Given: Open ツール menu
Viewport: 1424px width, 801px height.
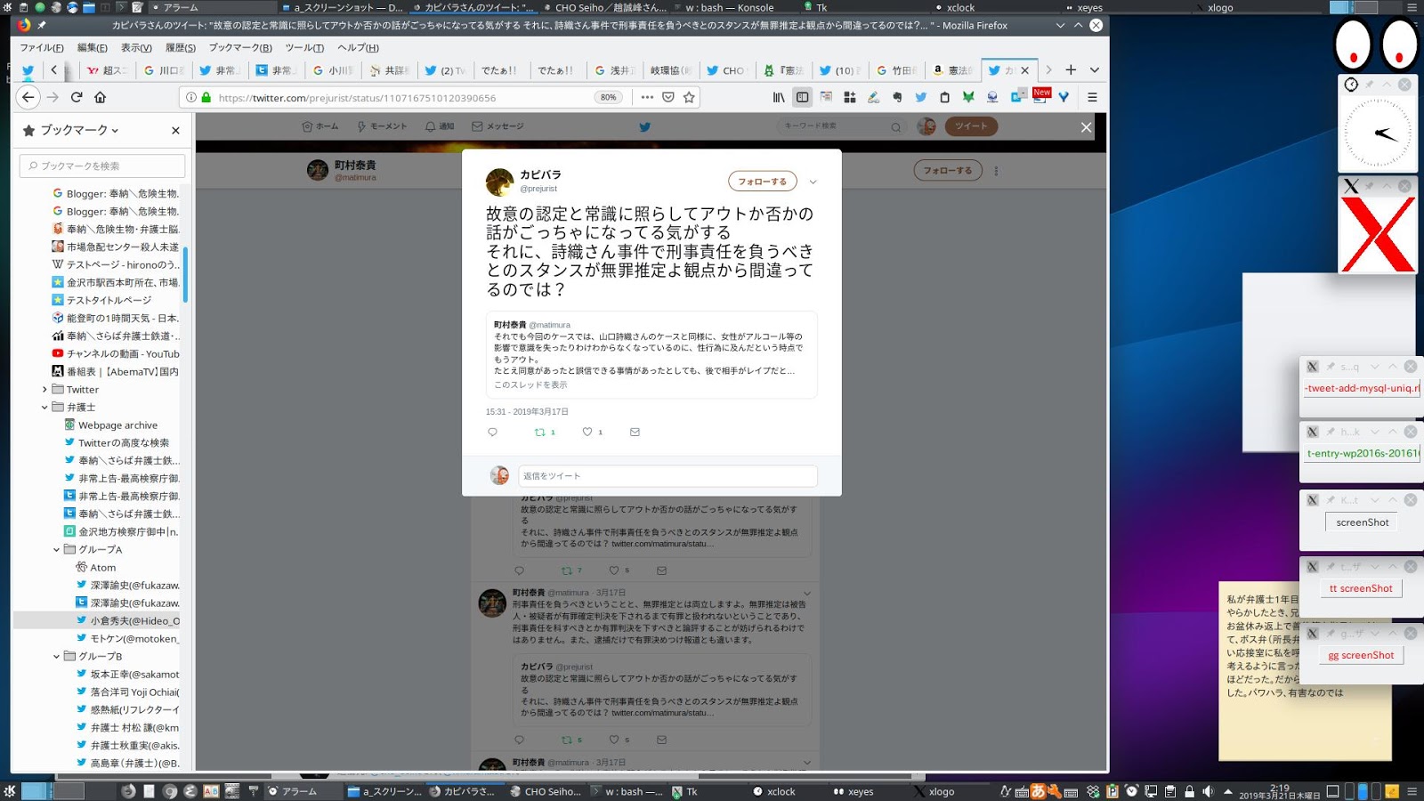Looking at the screenshot, I should click(304, 47).
